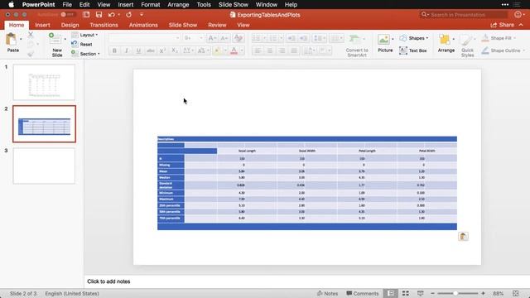Select slide 3 thumbnail

pos(44,166)
